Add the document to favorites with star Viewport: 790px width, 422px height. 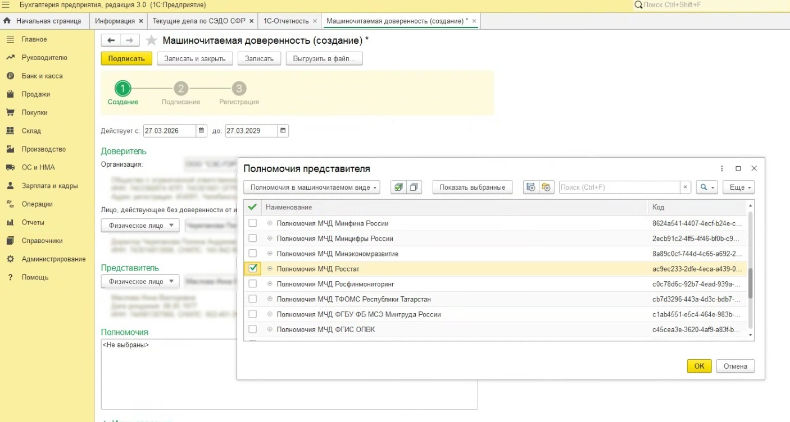tap(151, 40)
